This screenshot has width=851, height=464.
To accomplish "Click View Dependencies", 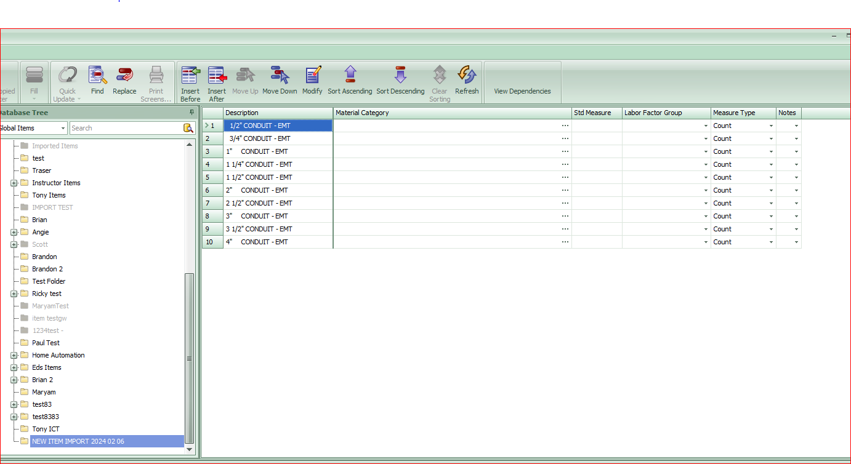I will [522, 90].
